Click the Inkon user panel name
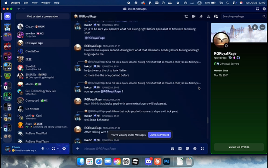This screenshot has height=168, width=268. 16,147
